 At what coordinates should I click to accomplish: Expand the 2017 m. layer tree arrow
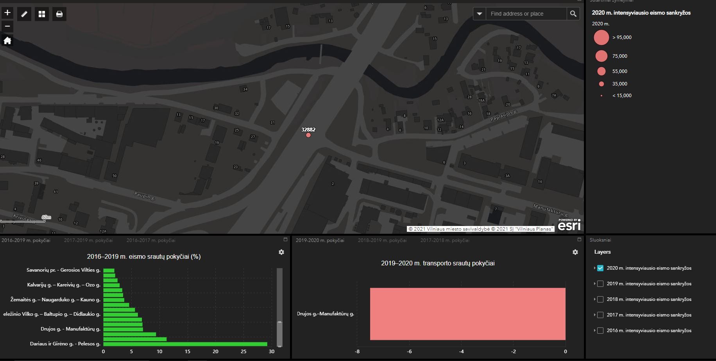coord(594,315)
